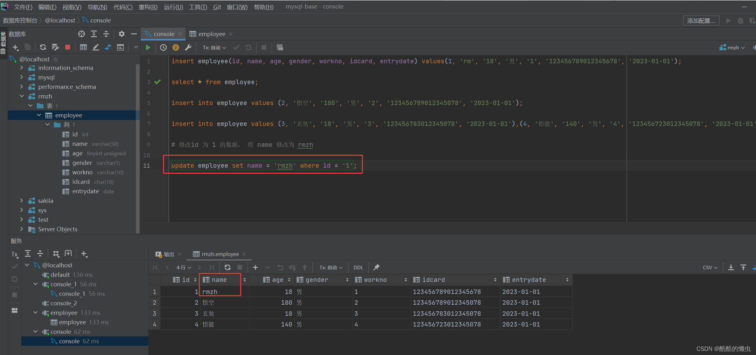Click the format SQL code icon

click(x=282, y=47)
